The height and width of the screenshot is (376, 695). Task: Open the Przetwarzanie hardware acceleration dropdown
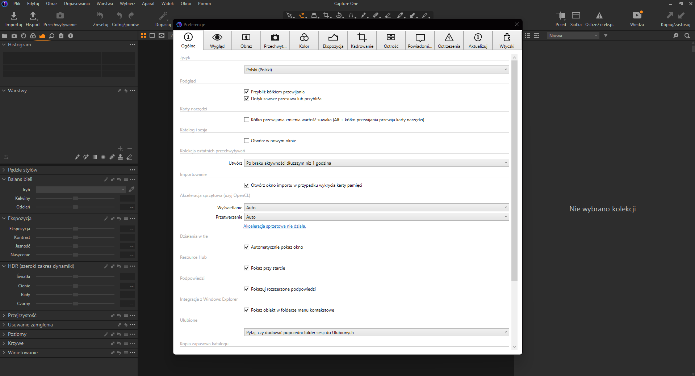[x=376, y=217]
